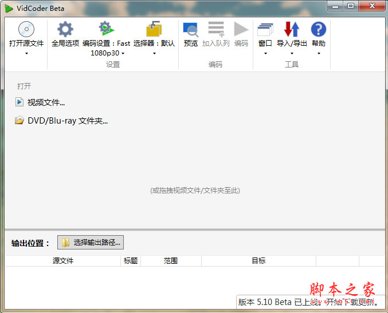Click the 全局选项 label

(x=65, y=43)
